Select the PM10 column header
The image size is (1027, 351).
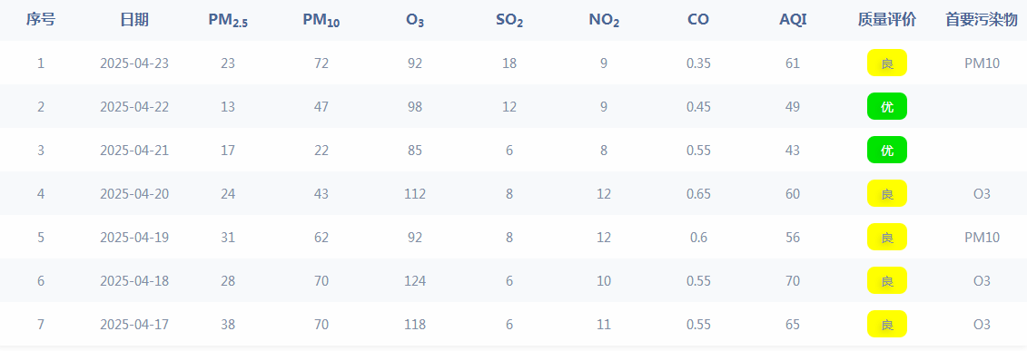321,20
